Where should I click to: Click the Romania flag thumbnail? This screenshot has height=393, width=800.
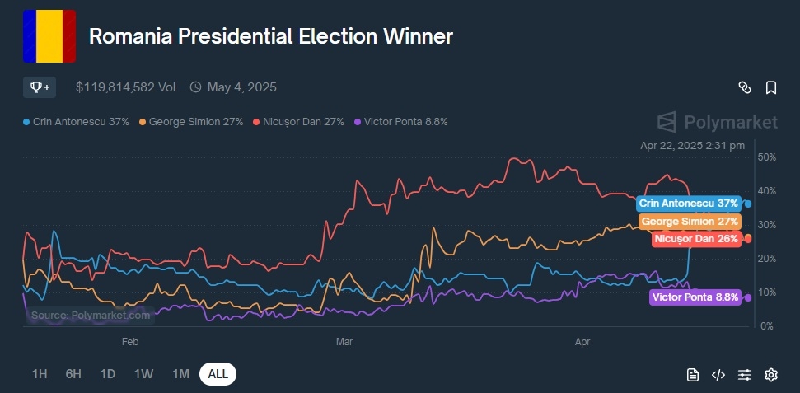(x=49, y=36)
